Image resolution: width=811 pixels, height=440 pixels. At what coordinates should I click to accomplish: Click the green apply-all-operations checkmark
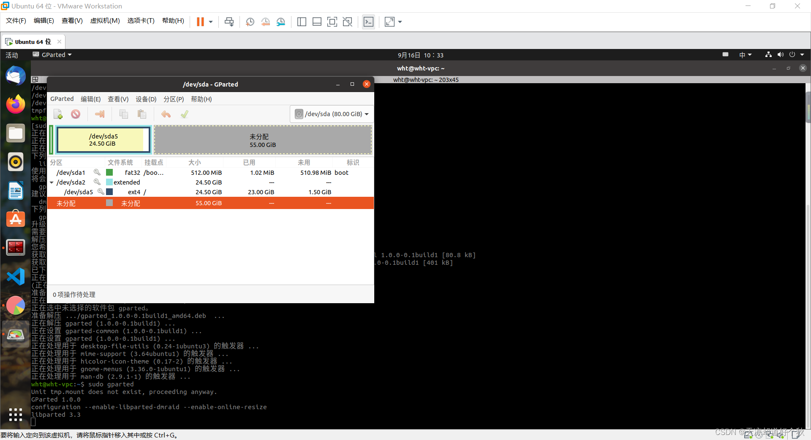[185, 114]
